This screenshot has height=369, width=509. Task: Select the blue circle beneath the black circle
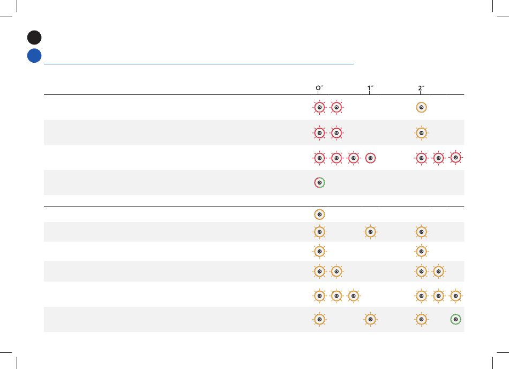(x=34, y=56)
